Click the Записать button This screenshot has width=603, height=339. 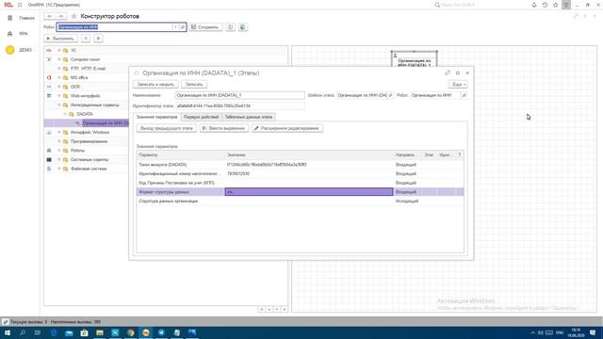194,84
